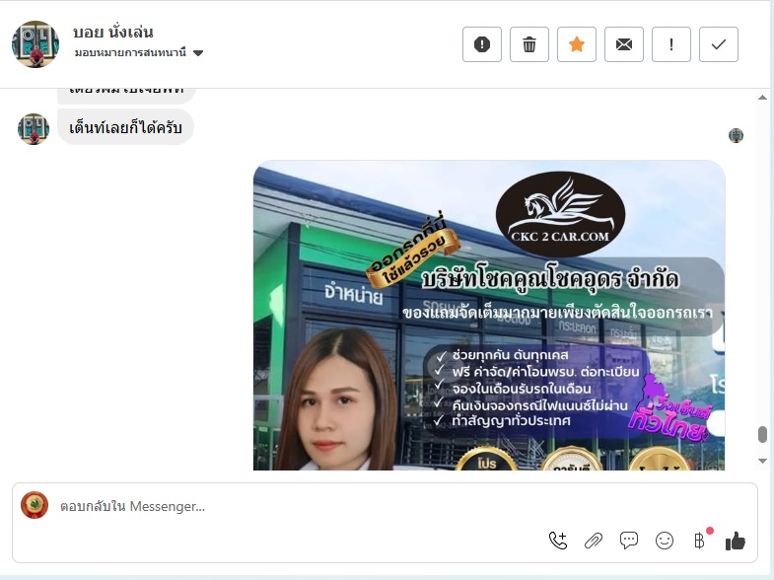This screenshot has width=774, height=580.
Task: Toggle the orange star follow-up flag
Action: pos(577,44)
